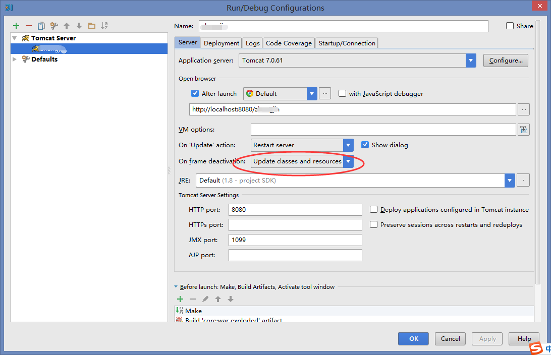The width and height of the screenshot is (551, 355).
Task: Switch to the Startup/Connection tab
Action: 347,43
